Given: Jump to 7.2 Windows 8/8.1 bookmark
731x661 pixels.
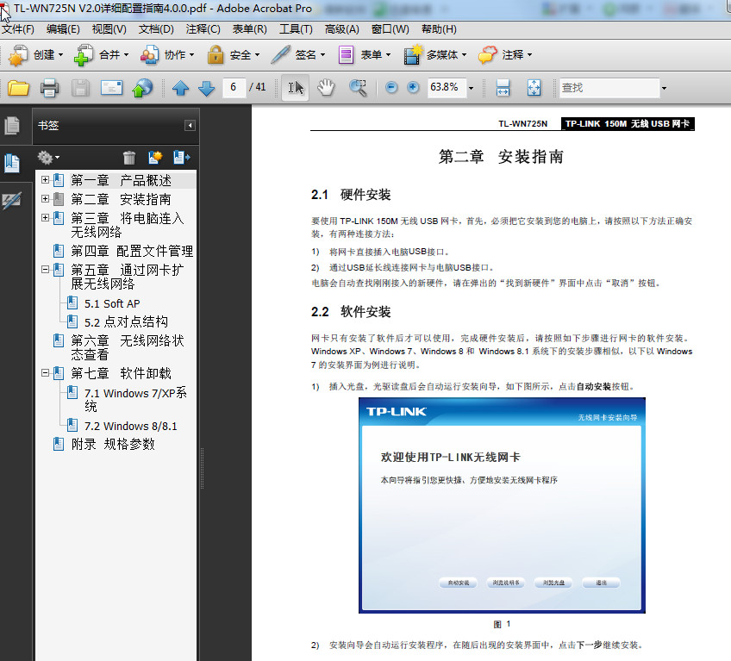Looking at the screenshot, I should coord(130,426).
